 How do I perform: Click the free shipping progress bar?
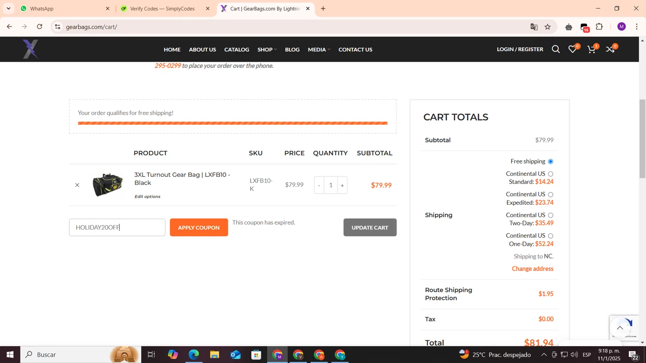click(x=233, y=123)
